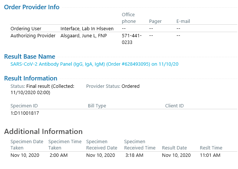Click the Specimen Received Time 3:18 AM
238x169 pixels.
pyautogui.click(x=134, y=155)
